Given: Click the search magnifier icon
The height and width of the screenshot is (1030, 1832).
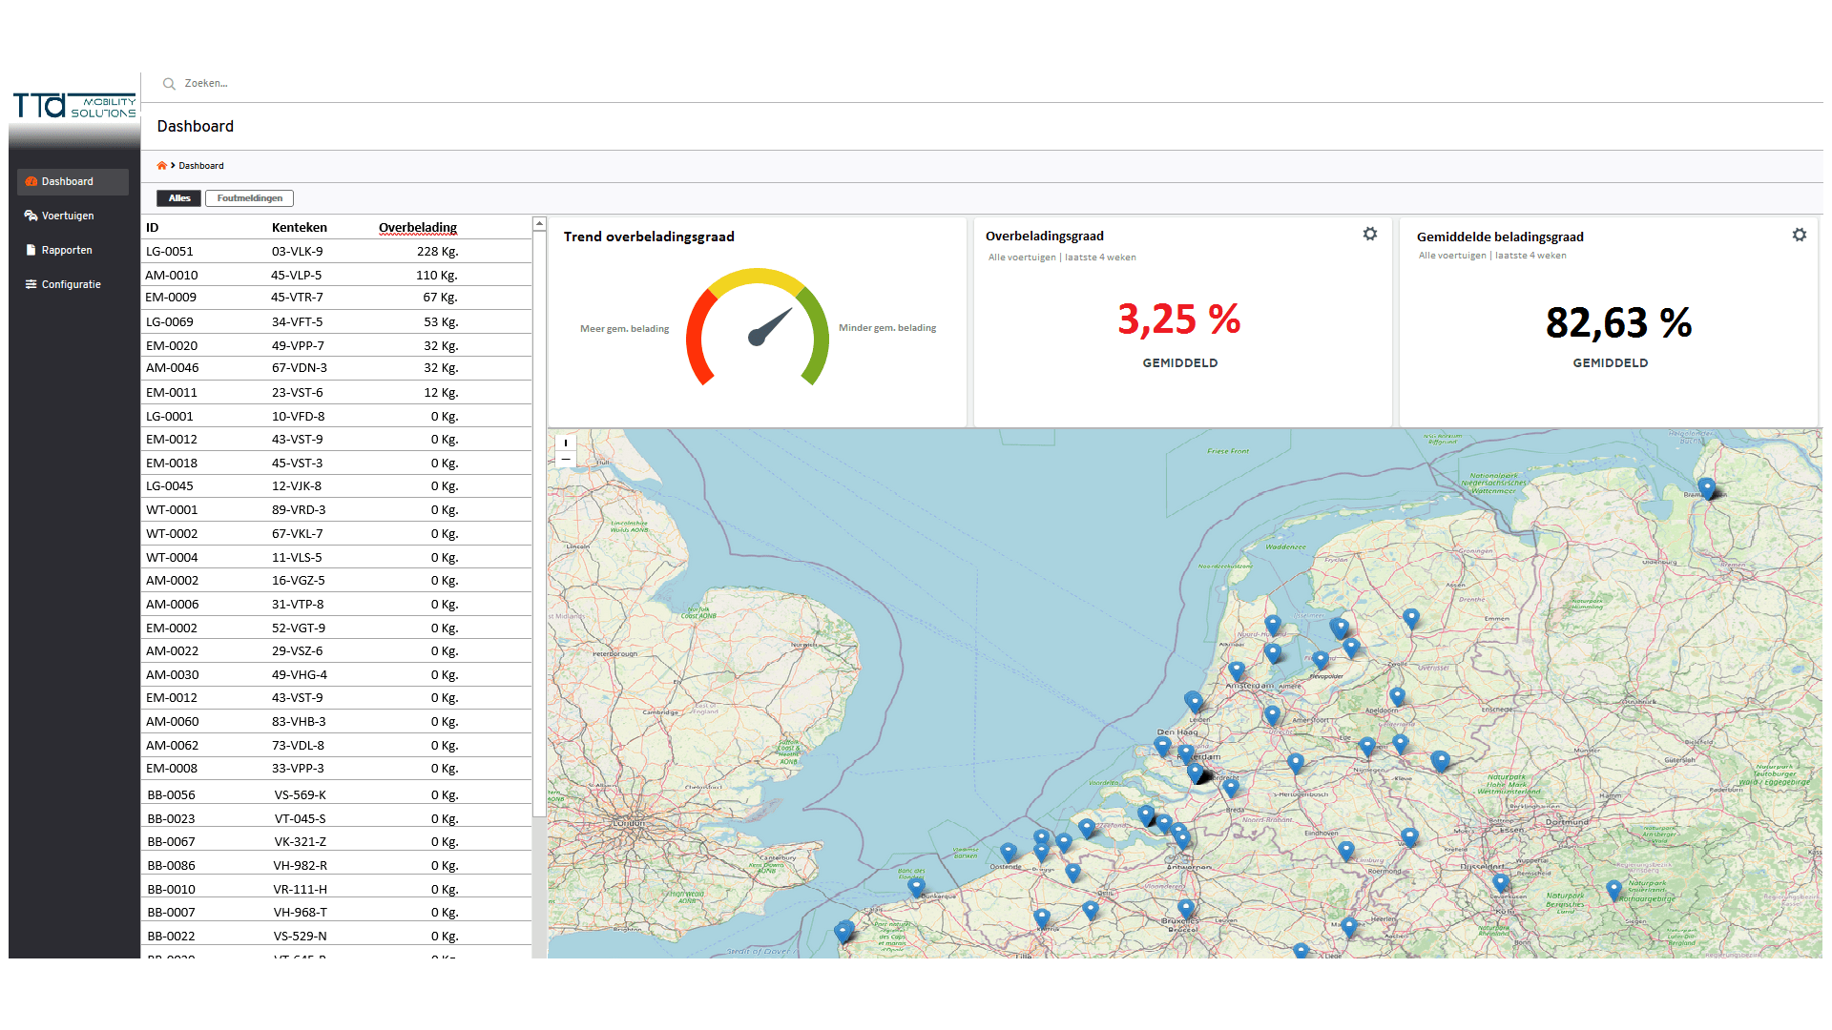Looking at the screenshot, I should point(169,84).
